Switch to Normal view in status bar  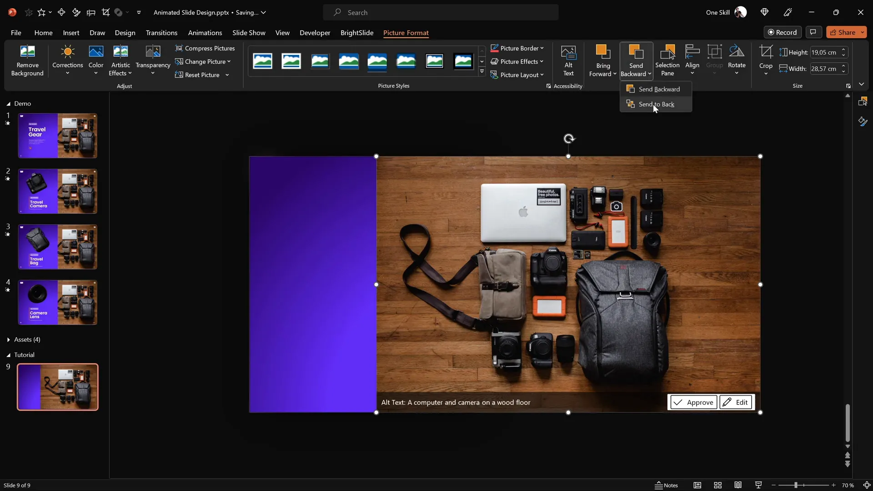point(697,485)
